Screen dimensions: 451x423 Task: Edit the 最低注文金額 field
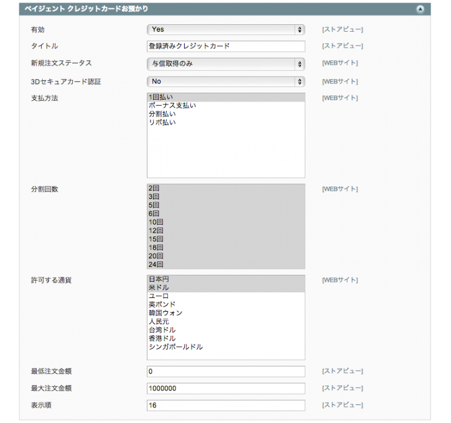(x=226, y=371)
